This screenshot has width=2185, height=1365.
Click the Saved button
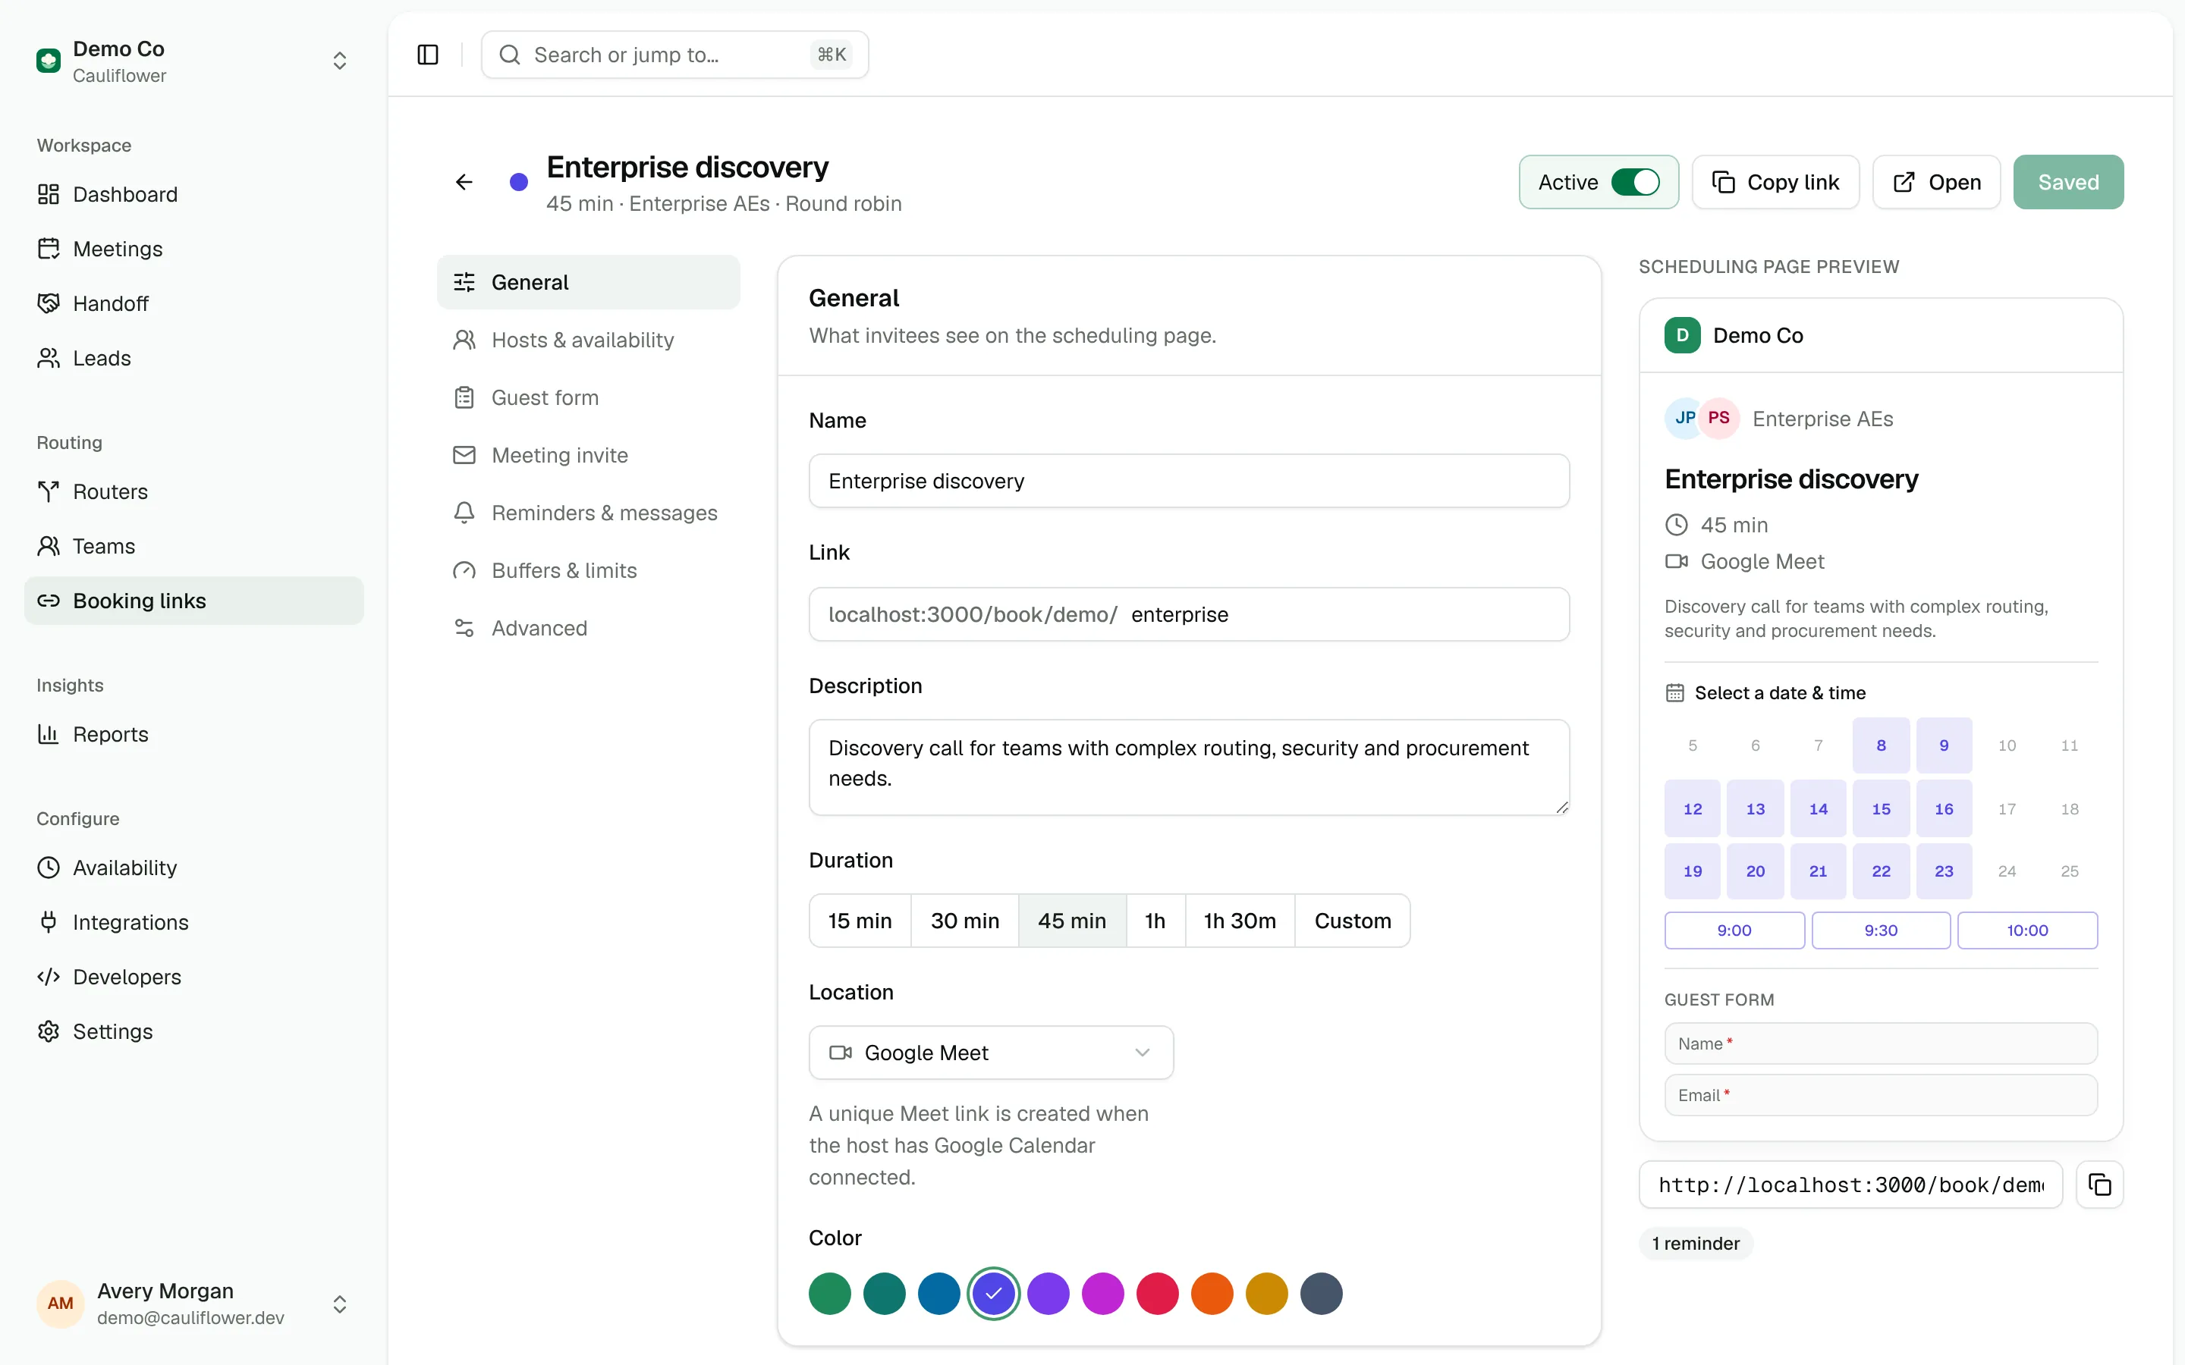pyautogui.click(x=2067, y=182)
